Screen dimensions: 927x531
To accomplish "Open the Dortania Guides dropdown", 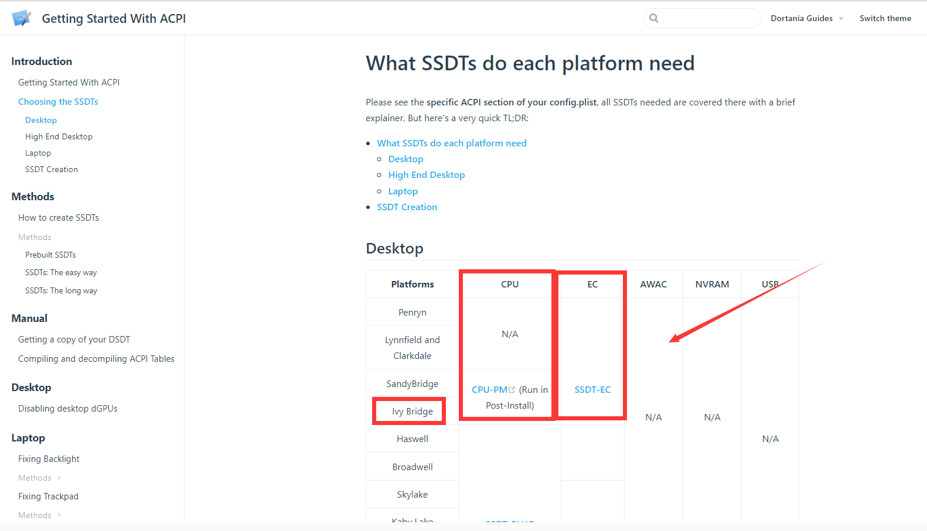I will (806, 18).
